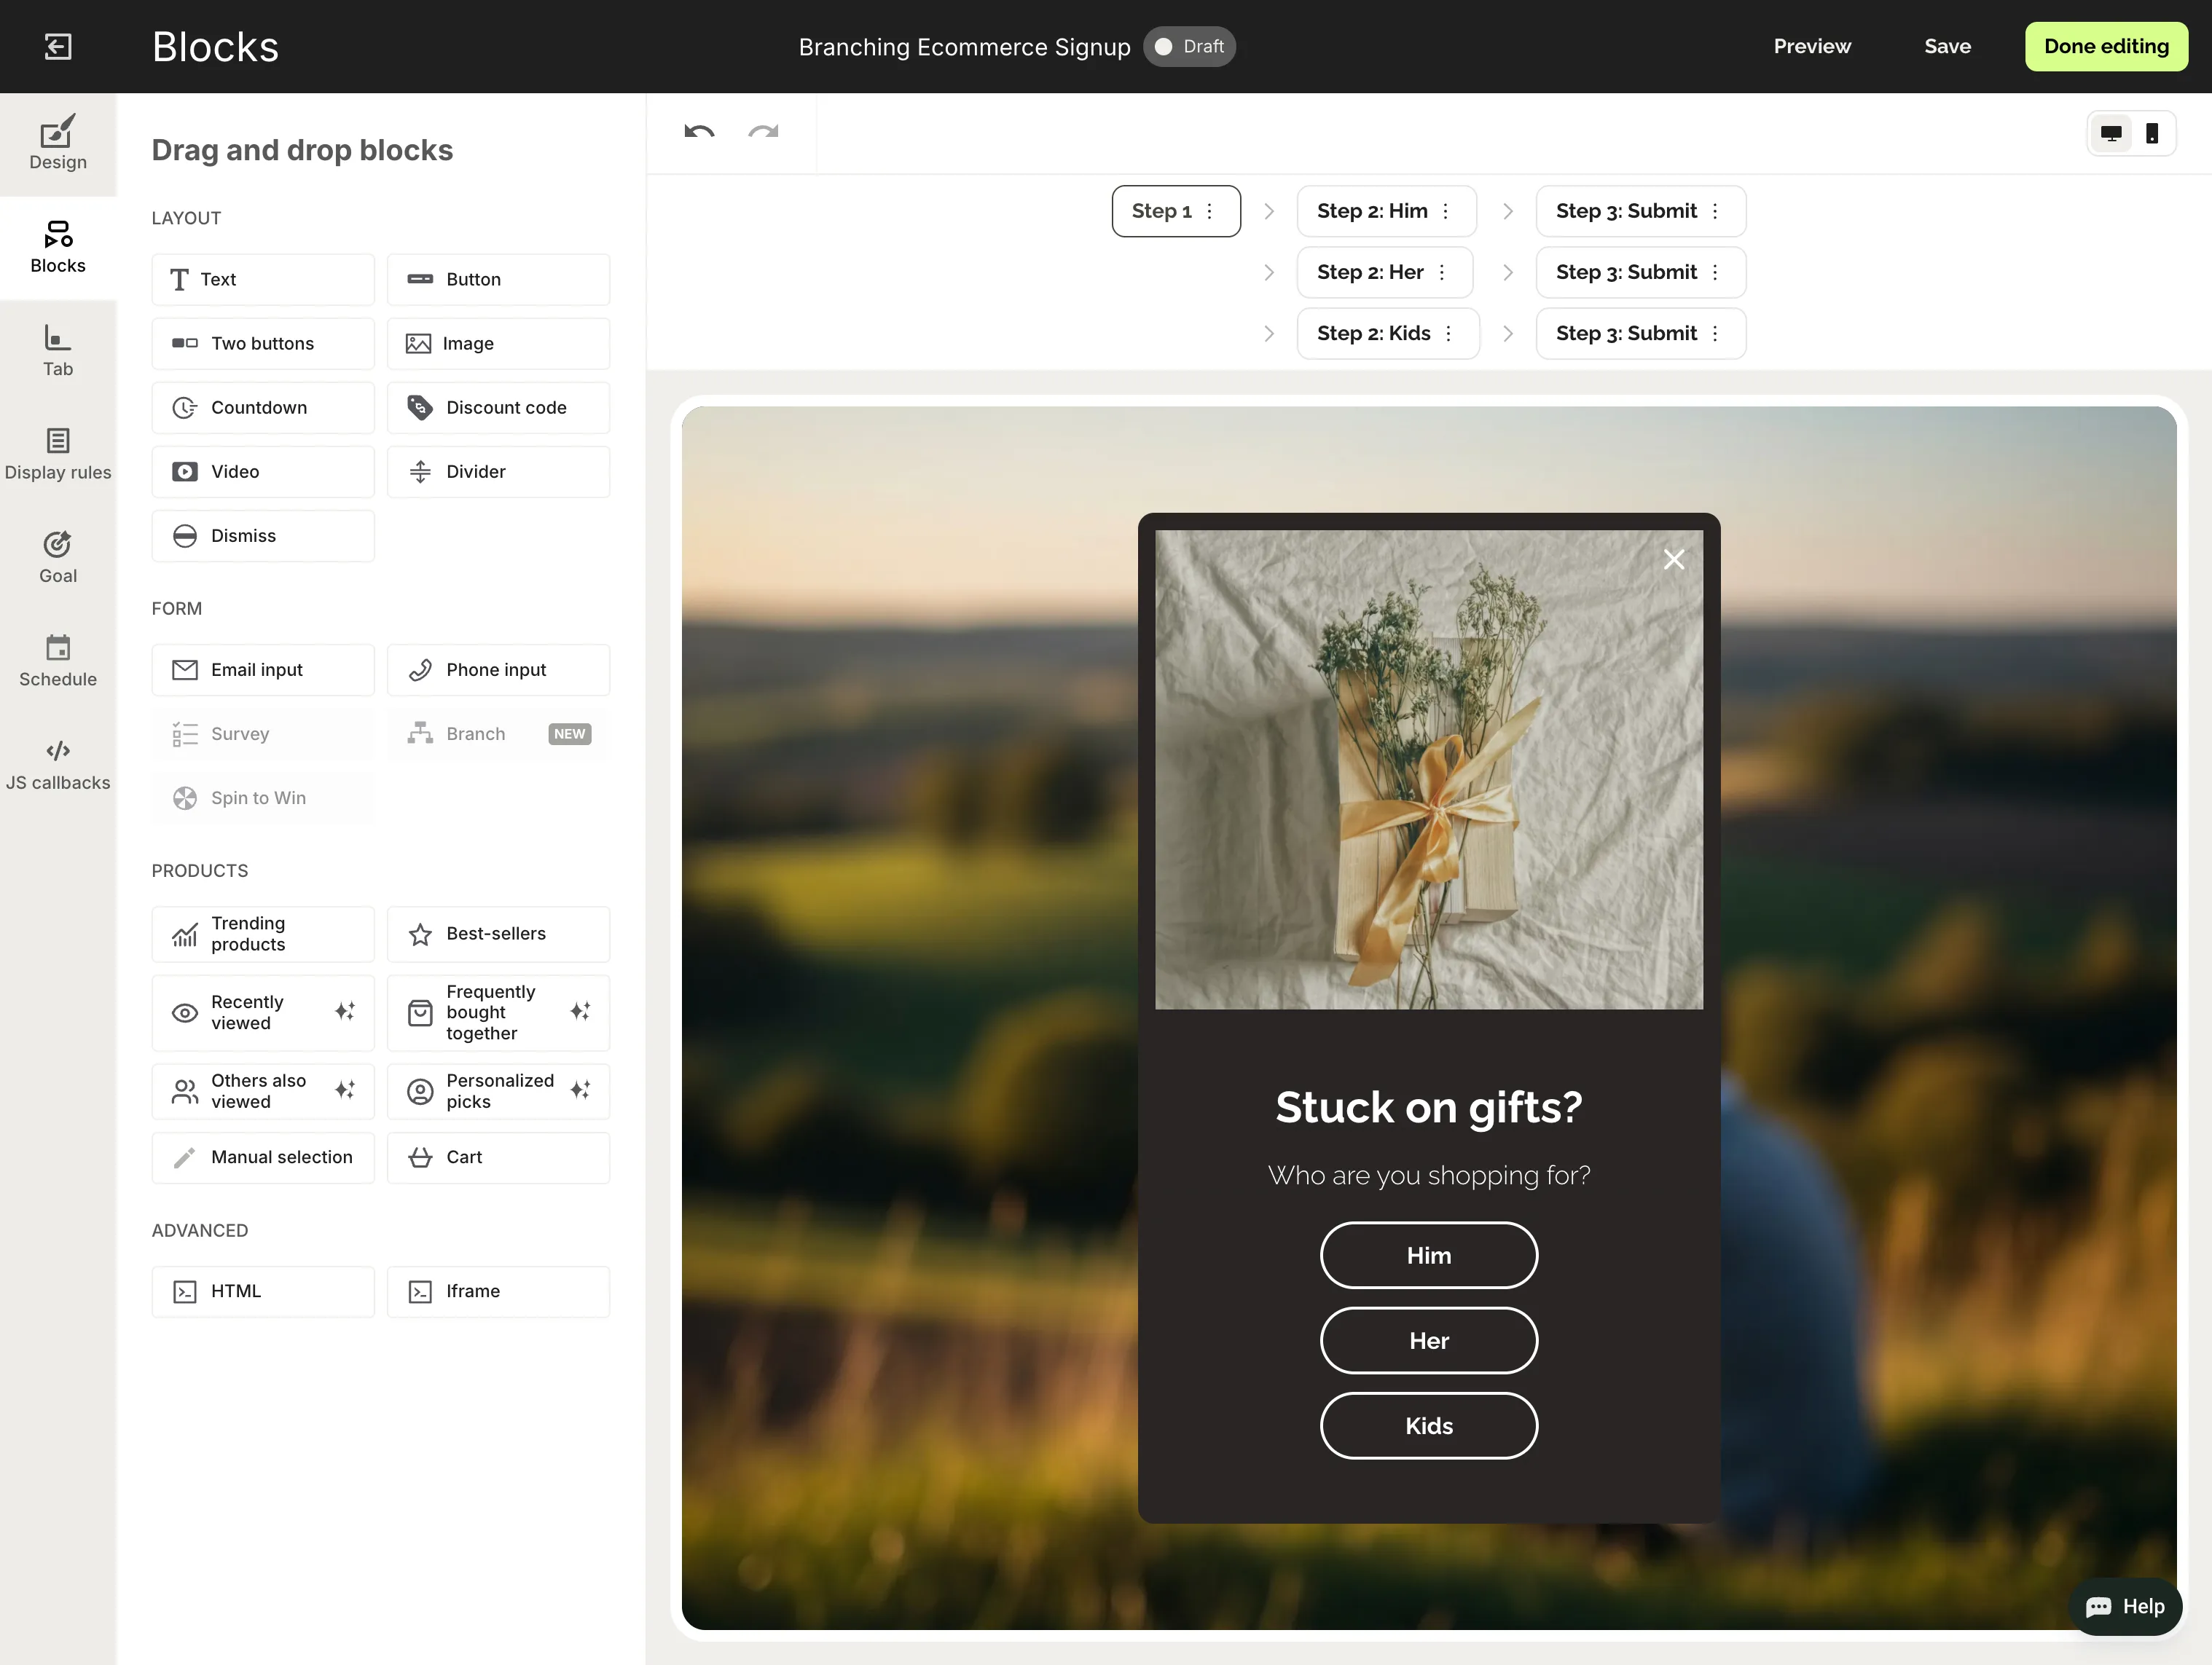This screenshot has height=1665, width=2212.
Task: Open the Schedule tab in sidebar
Action: pos(58,661)
